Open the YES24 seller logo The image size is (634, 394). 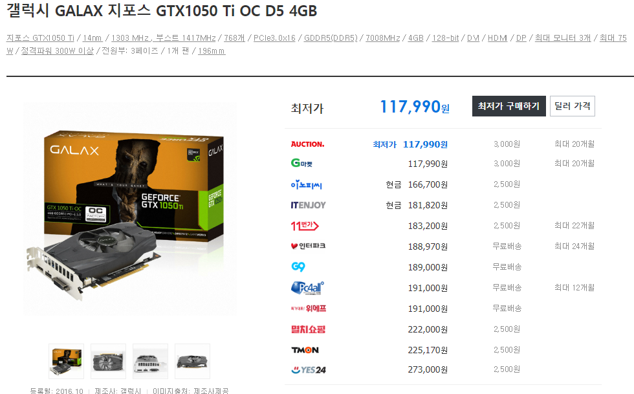click(309, 369)
